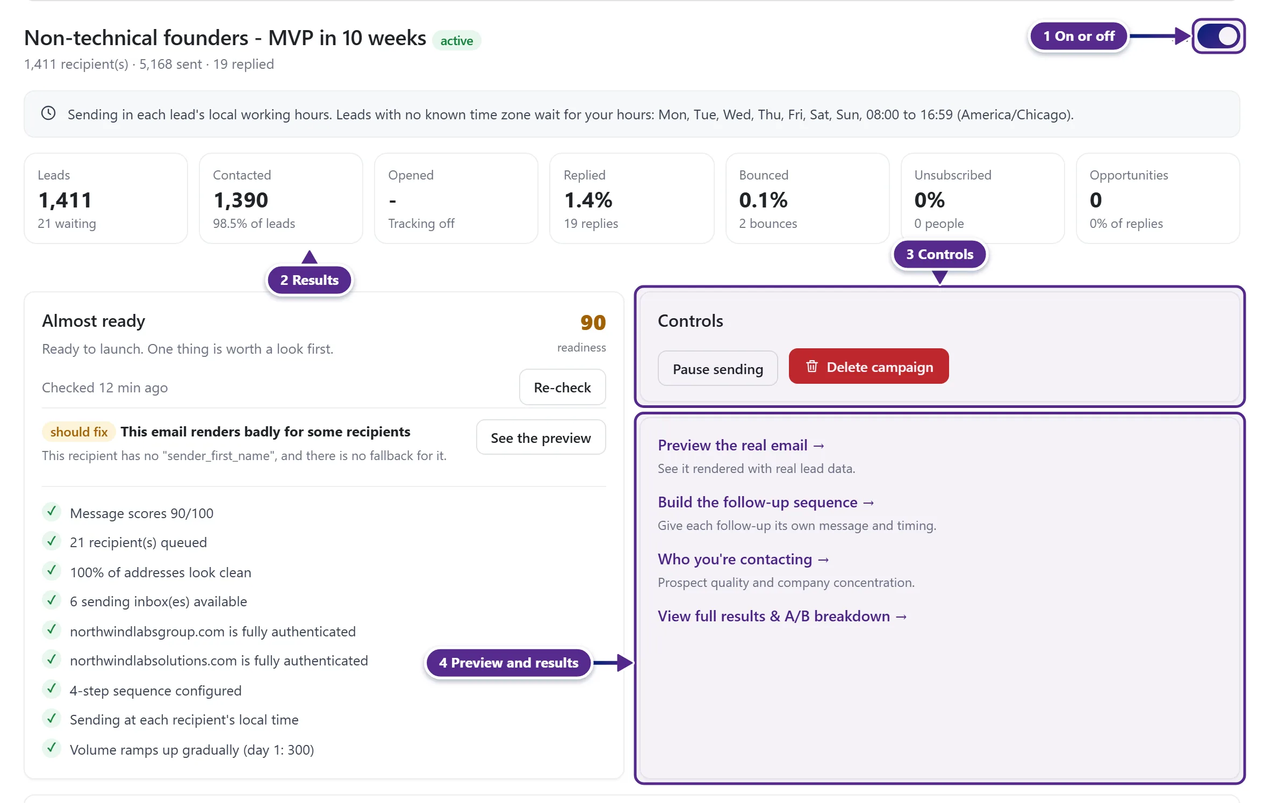Viewport: 1264px width, 803px height.
Task: Click the checkmark next to 21 recipient(s) queued
Action: [x=52, y=541]
